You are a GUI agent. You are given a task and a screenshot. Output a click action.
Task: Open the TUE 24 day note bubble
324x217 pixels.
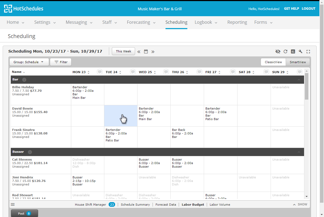coord(133,72)
